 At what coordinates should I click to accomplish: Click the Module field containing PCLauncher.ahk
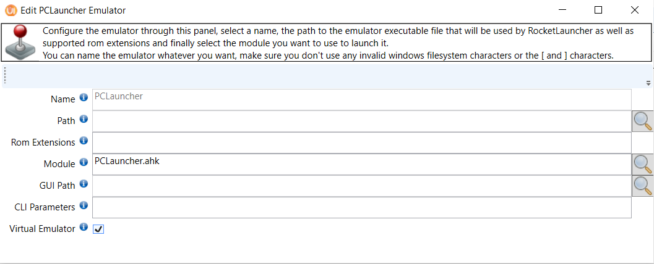361,164
